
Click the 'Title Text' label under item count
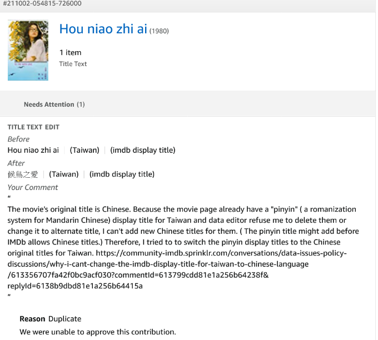coord(73,64)
